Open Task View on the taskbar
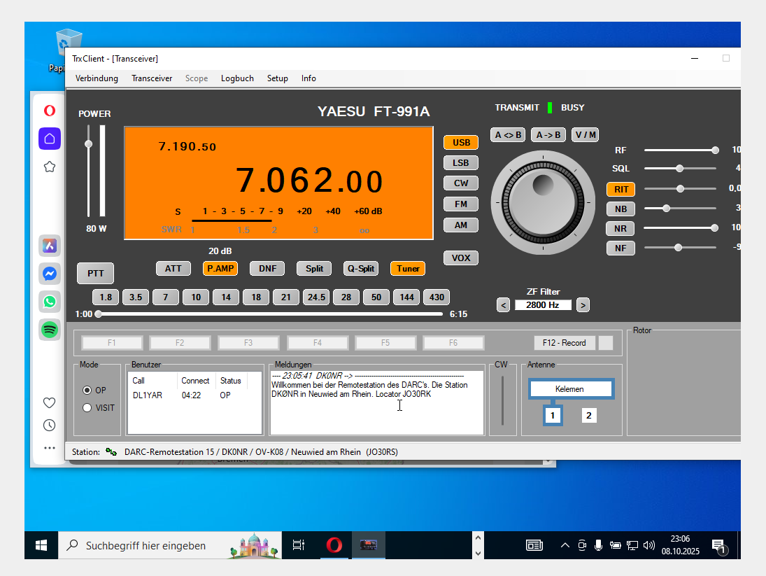The image size is (766, 576). point(299,545)
